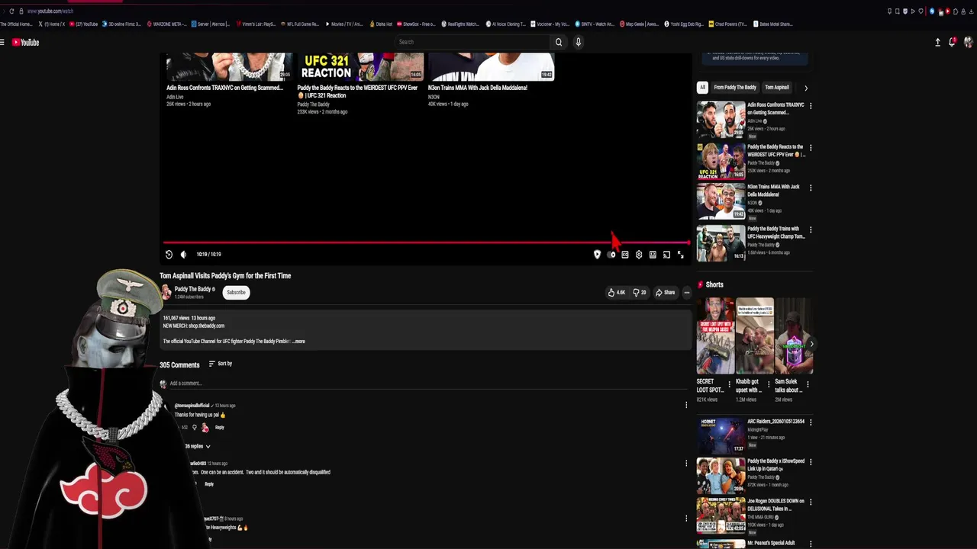Screen dimensions: 977x549
Task: Dislike the video with the thumbs down
Action: point(640,292)
